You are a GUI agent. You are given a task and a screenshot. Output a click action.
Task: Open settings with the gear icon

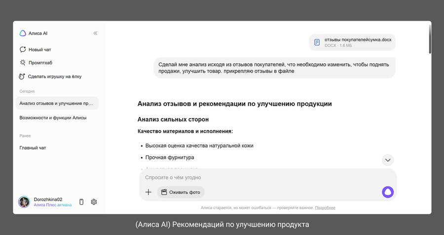[94, 202]
